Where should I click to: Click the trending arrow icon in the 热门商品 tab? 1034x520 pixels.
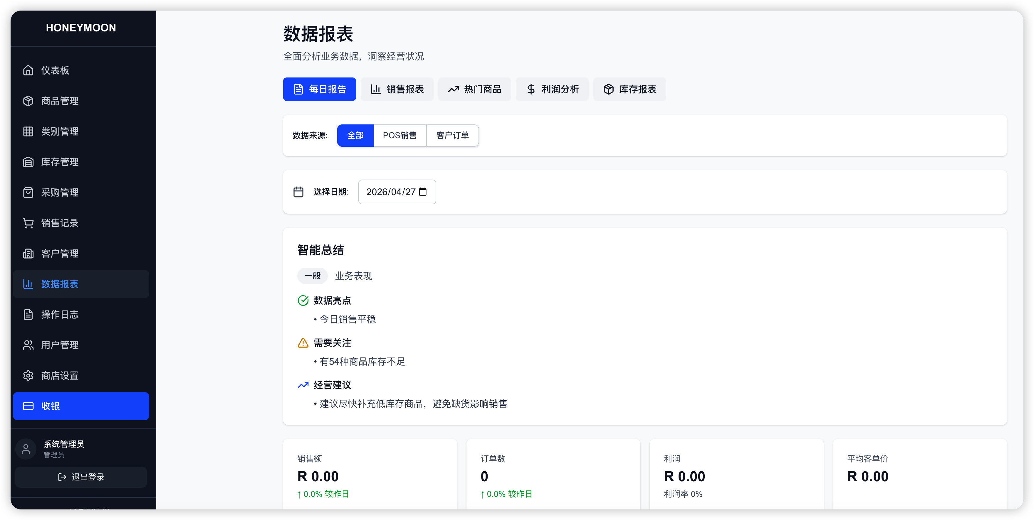pos(454,89)
